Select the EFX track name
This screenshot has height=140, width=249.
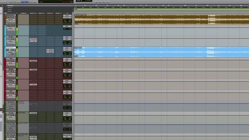[x=11, y=91]
